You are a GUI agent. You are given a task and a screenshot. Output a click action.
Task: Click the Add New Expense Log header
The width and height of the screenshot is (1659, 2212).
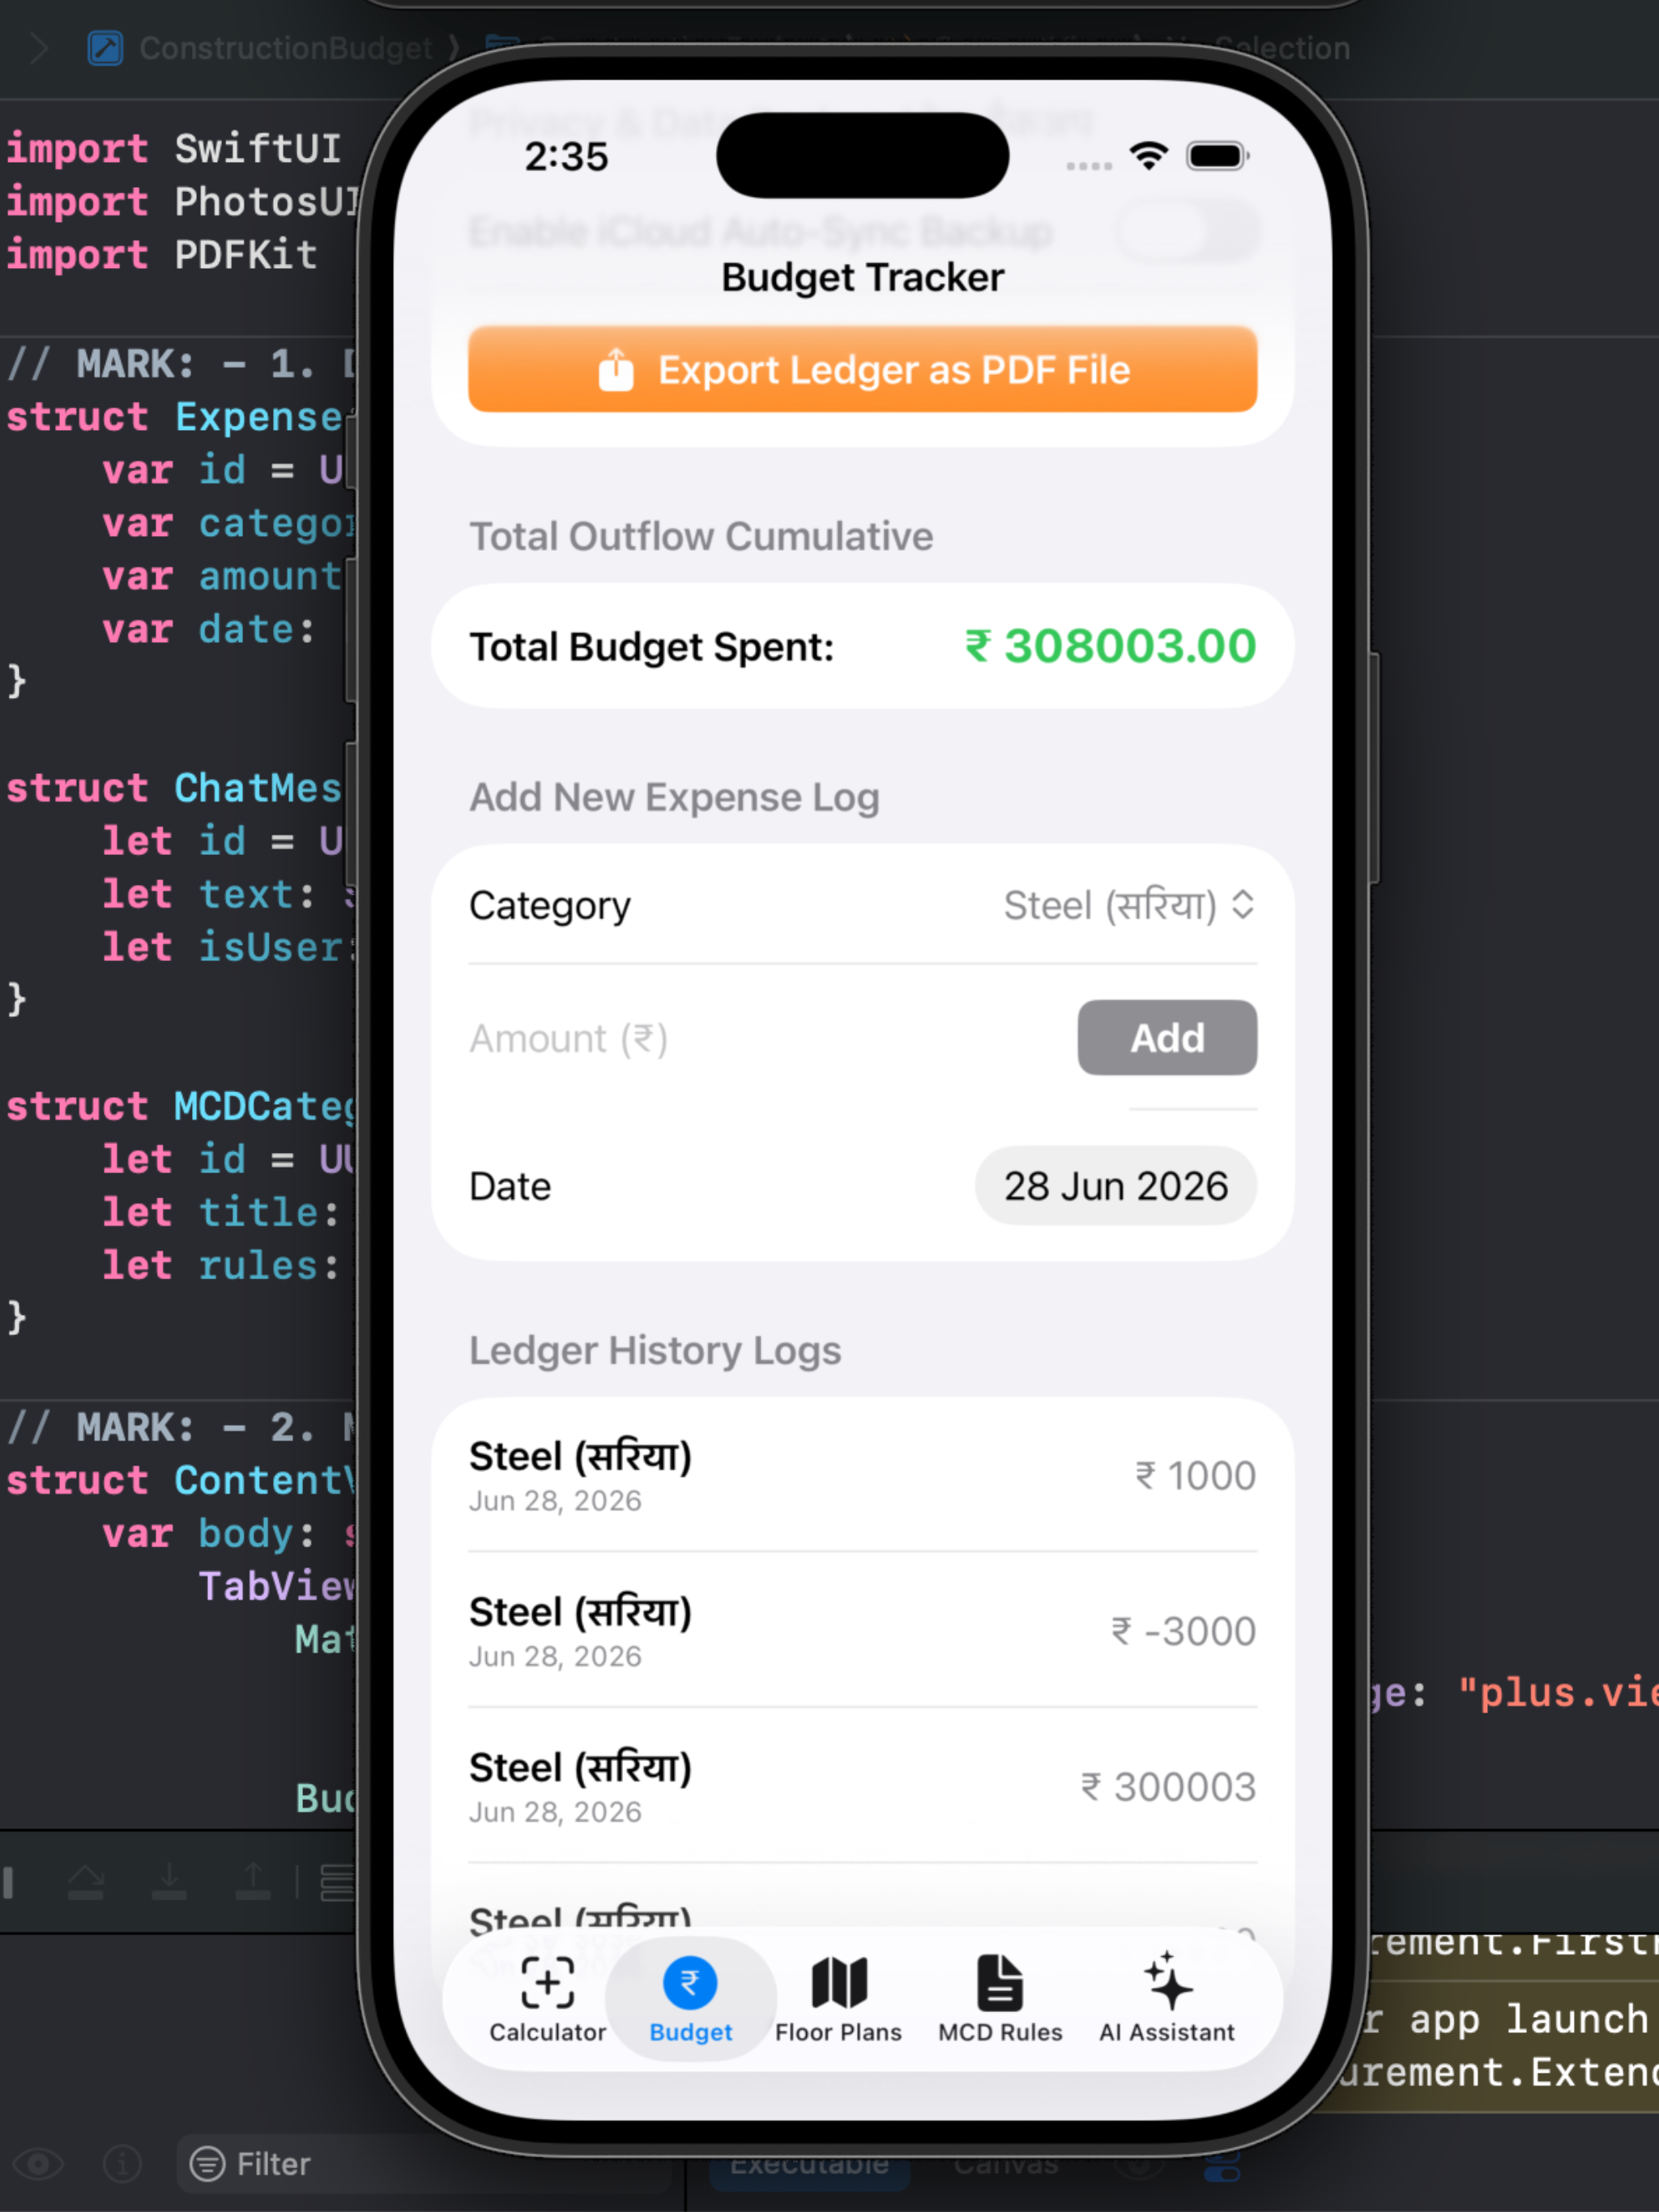675,798
